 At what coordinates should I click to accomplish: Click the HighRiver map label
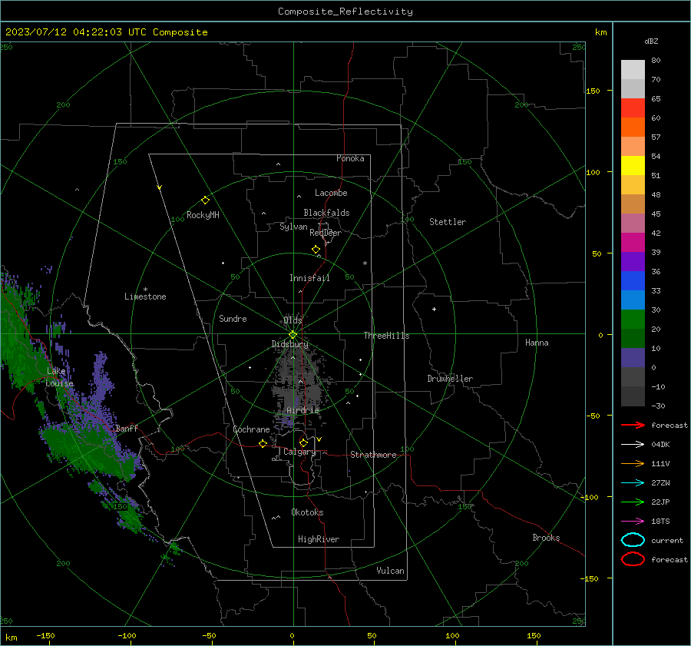pyautogui.click(x=319, y=539)
